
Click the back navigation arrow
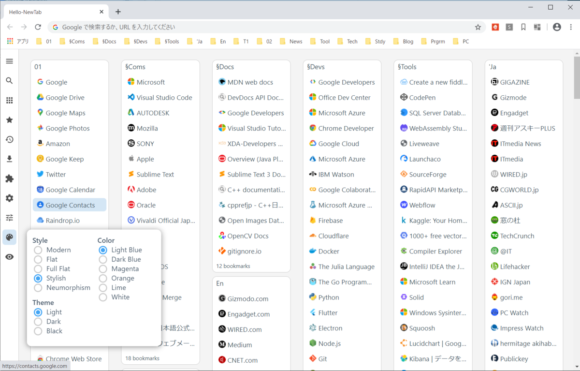[10, 27]
